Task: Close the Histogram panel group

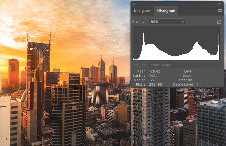Action: [134, 4]
